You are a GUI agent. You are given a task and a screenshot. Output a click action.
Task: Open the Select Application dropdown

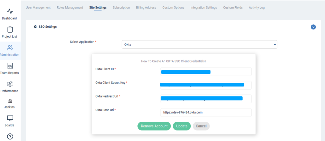tap(199, 44)
